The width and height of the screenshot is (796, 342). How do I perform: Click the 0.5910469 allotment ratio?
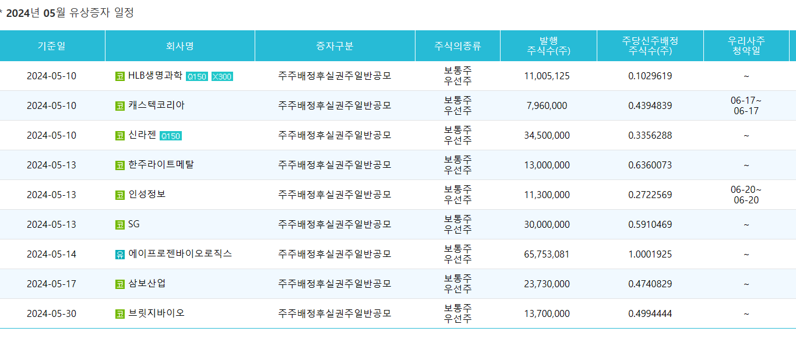coord(650,225)
